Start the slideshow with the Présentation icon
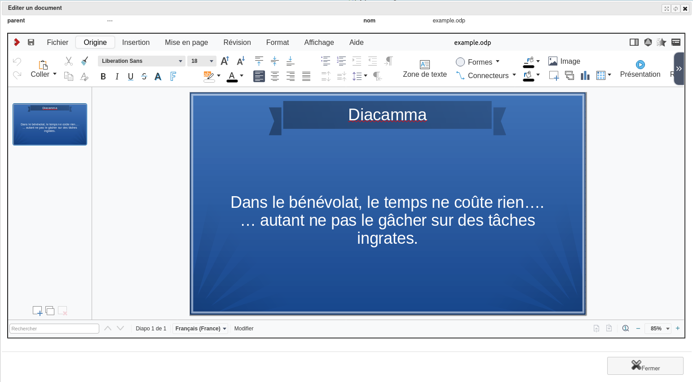The image size is (693, 382). pyautogui.click(x=640, y=65)
